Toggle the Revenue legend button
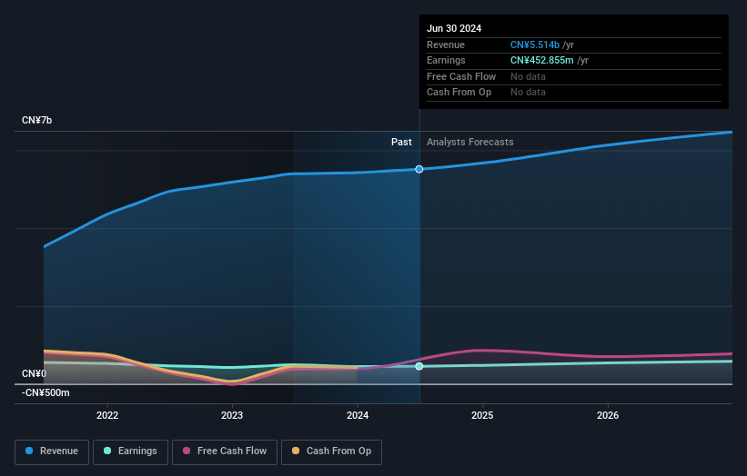The width and height of the screenshot is (747, 476). point(52,451)
